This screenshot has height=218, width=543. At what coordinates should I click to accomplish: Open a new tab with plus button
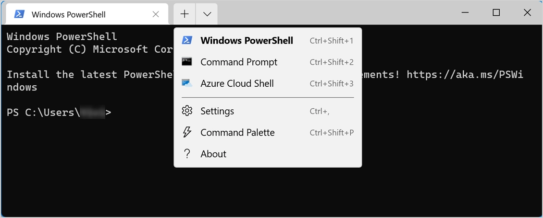185,14
